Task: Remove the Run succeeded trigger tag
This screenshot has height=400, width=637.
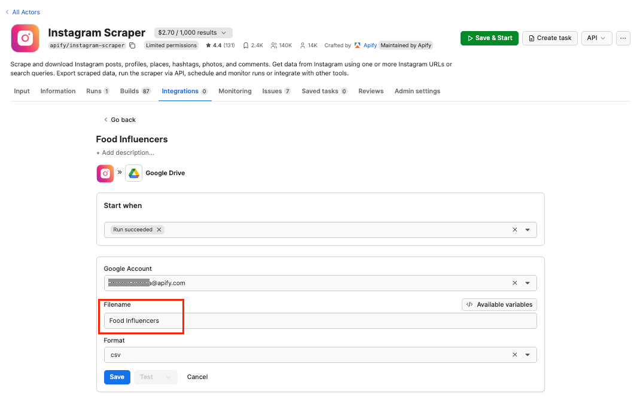Action: point(159,230)
